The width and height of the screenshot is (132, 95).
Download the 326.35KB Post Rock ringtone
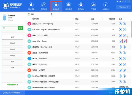coord(124,82)
